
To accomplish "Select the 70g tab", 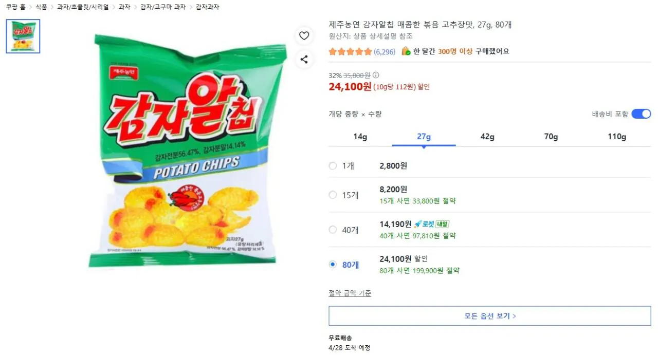I will click(x=551, y=136).
